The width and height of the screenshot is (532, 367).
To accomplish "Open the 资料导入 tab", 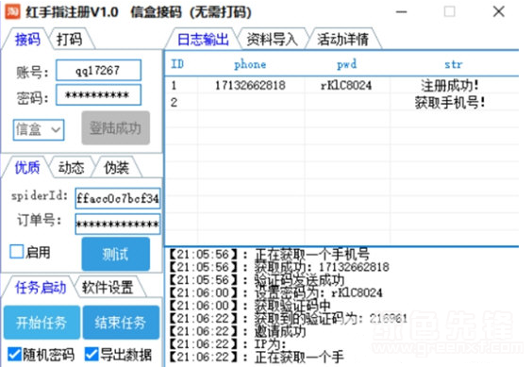I will pyautogui.click(x=272, y=39).
